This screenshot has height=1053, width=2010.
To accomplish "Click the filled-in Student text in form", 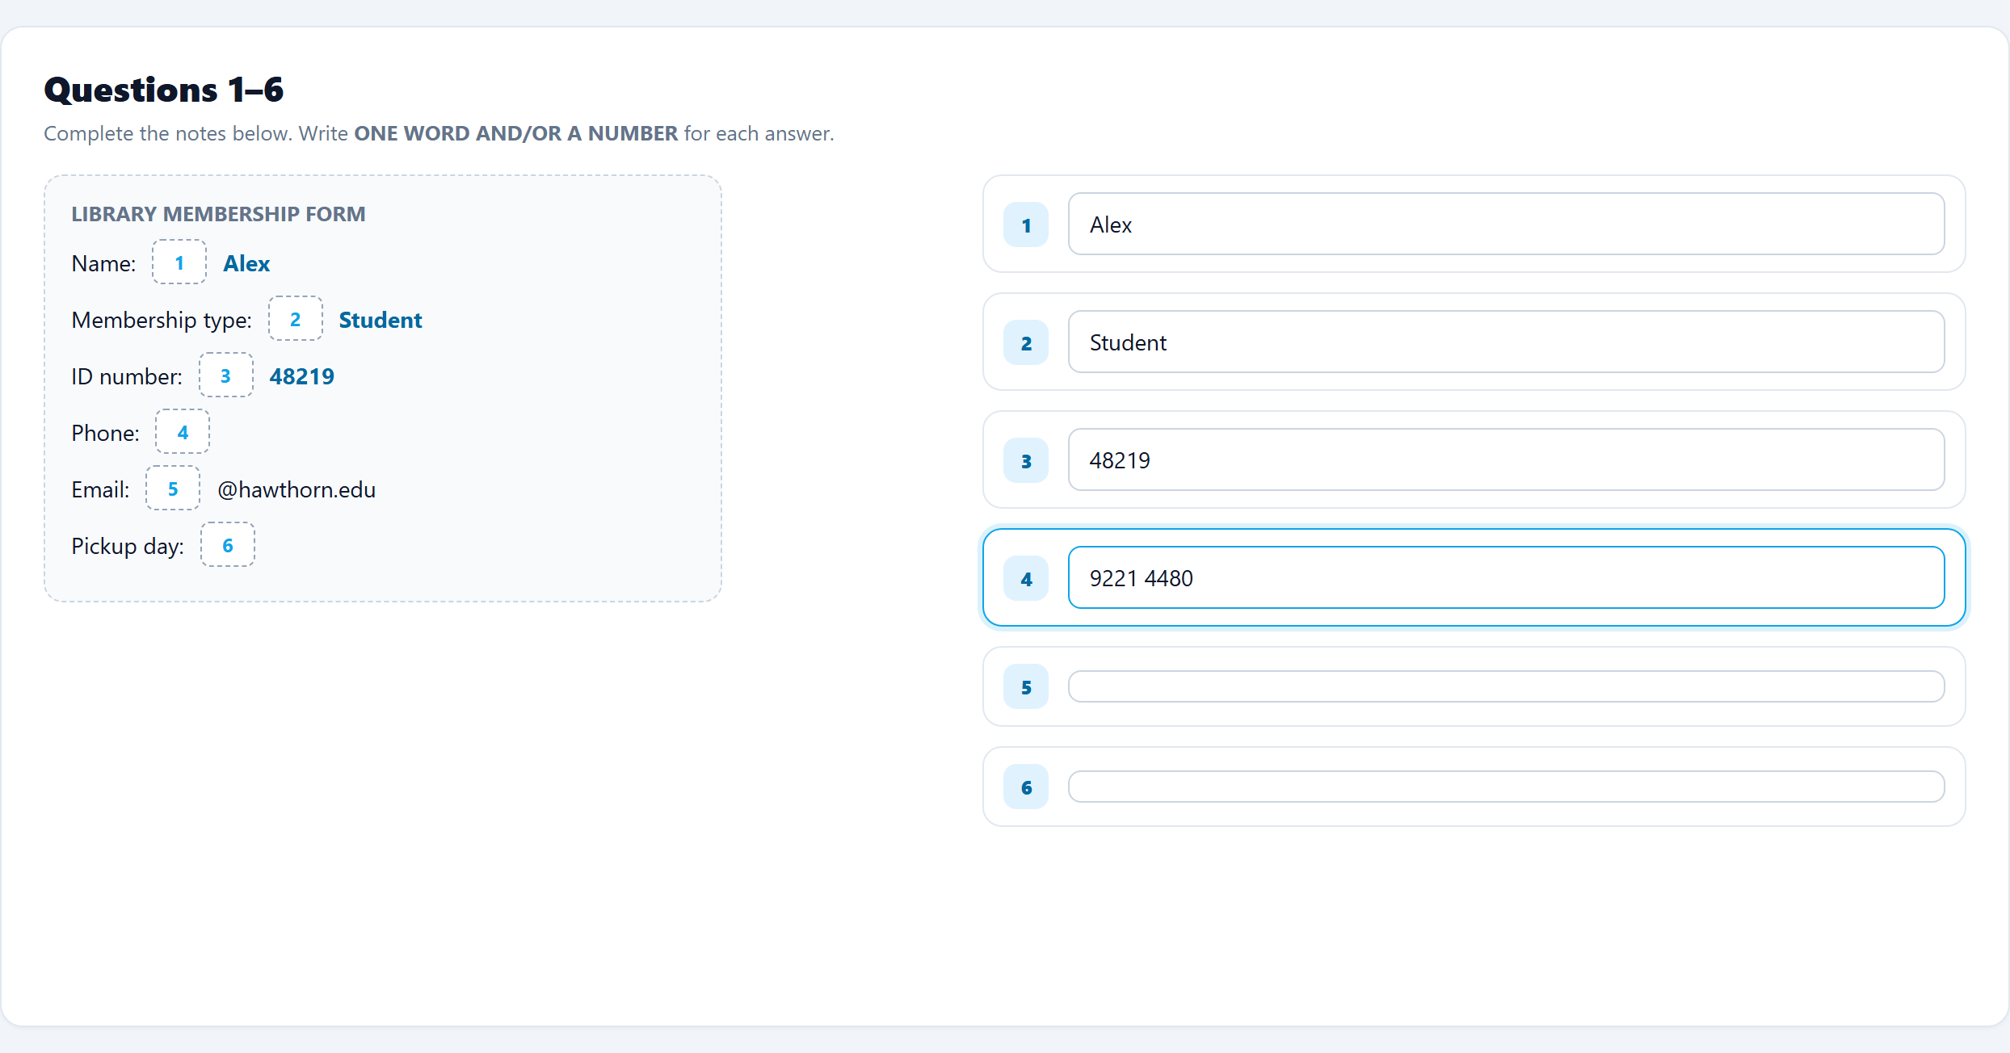I will [381, 320].
